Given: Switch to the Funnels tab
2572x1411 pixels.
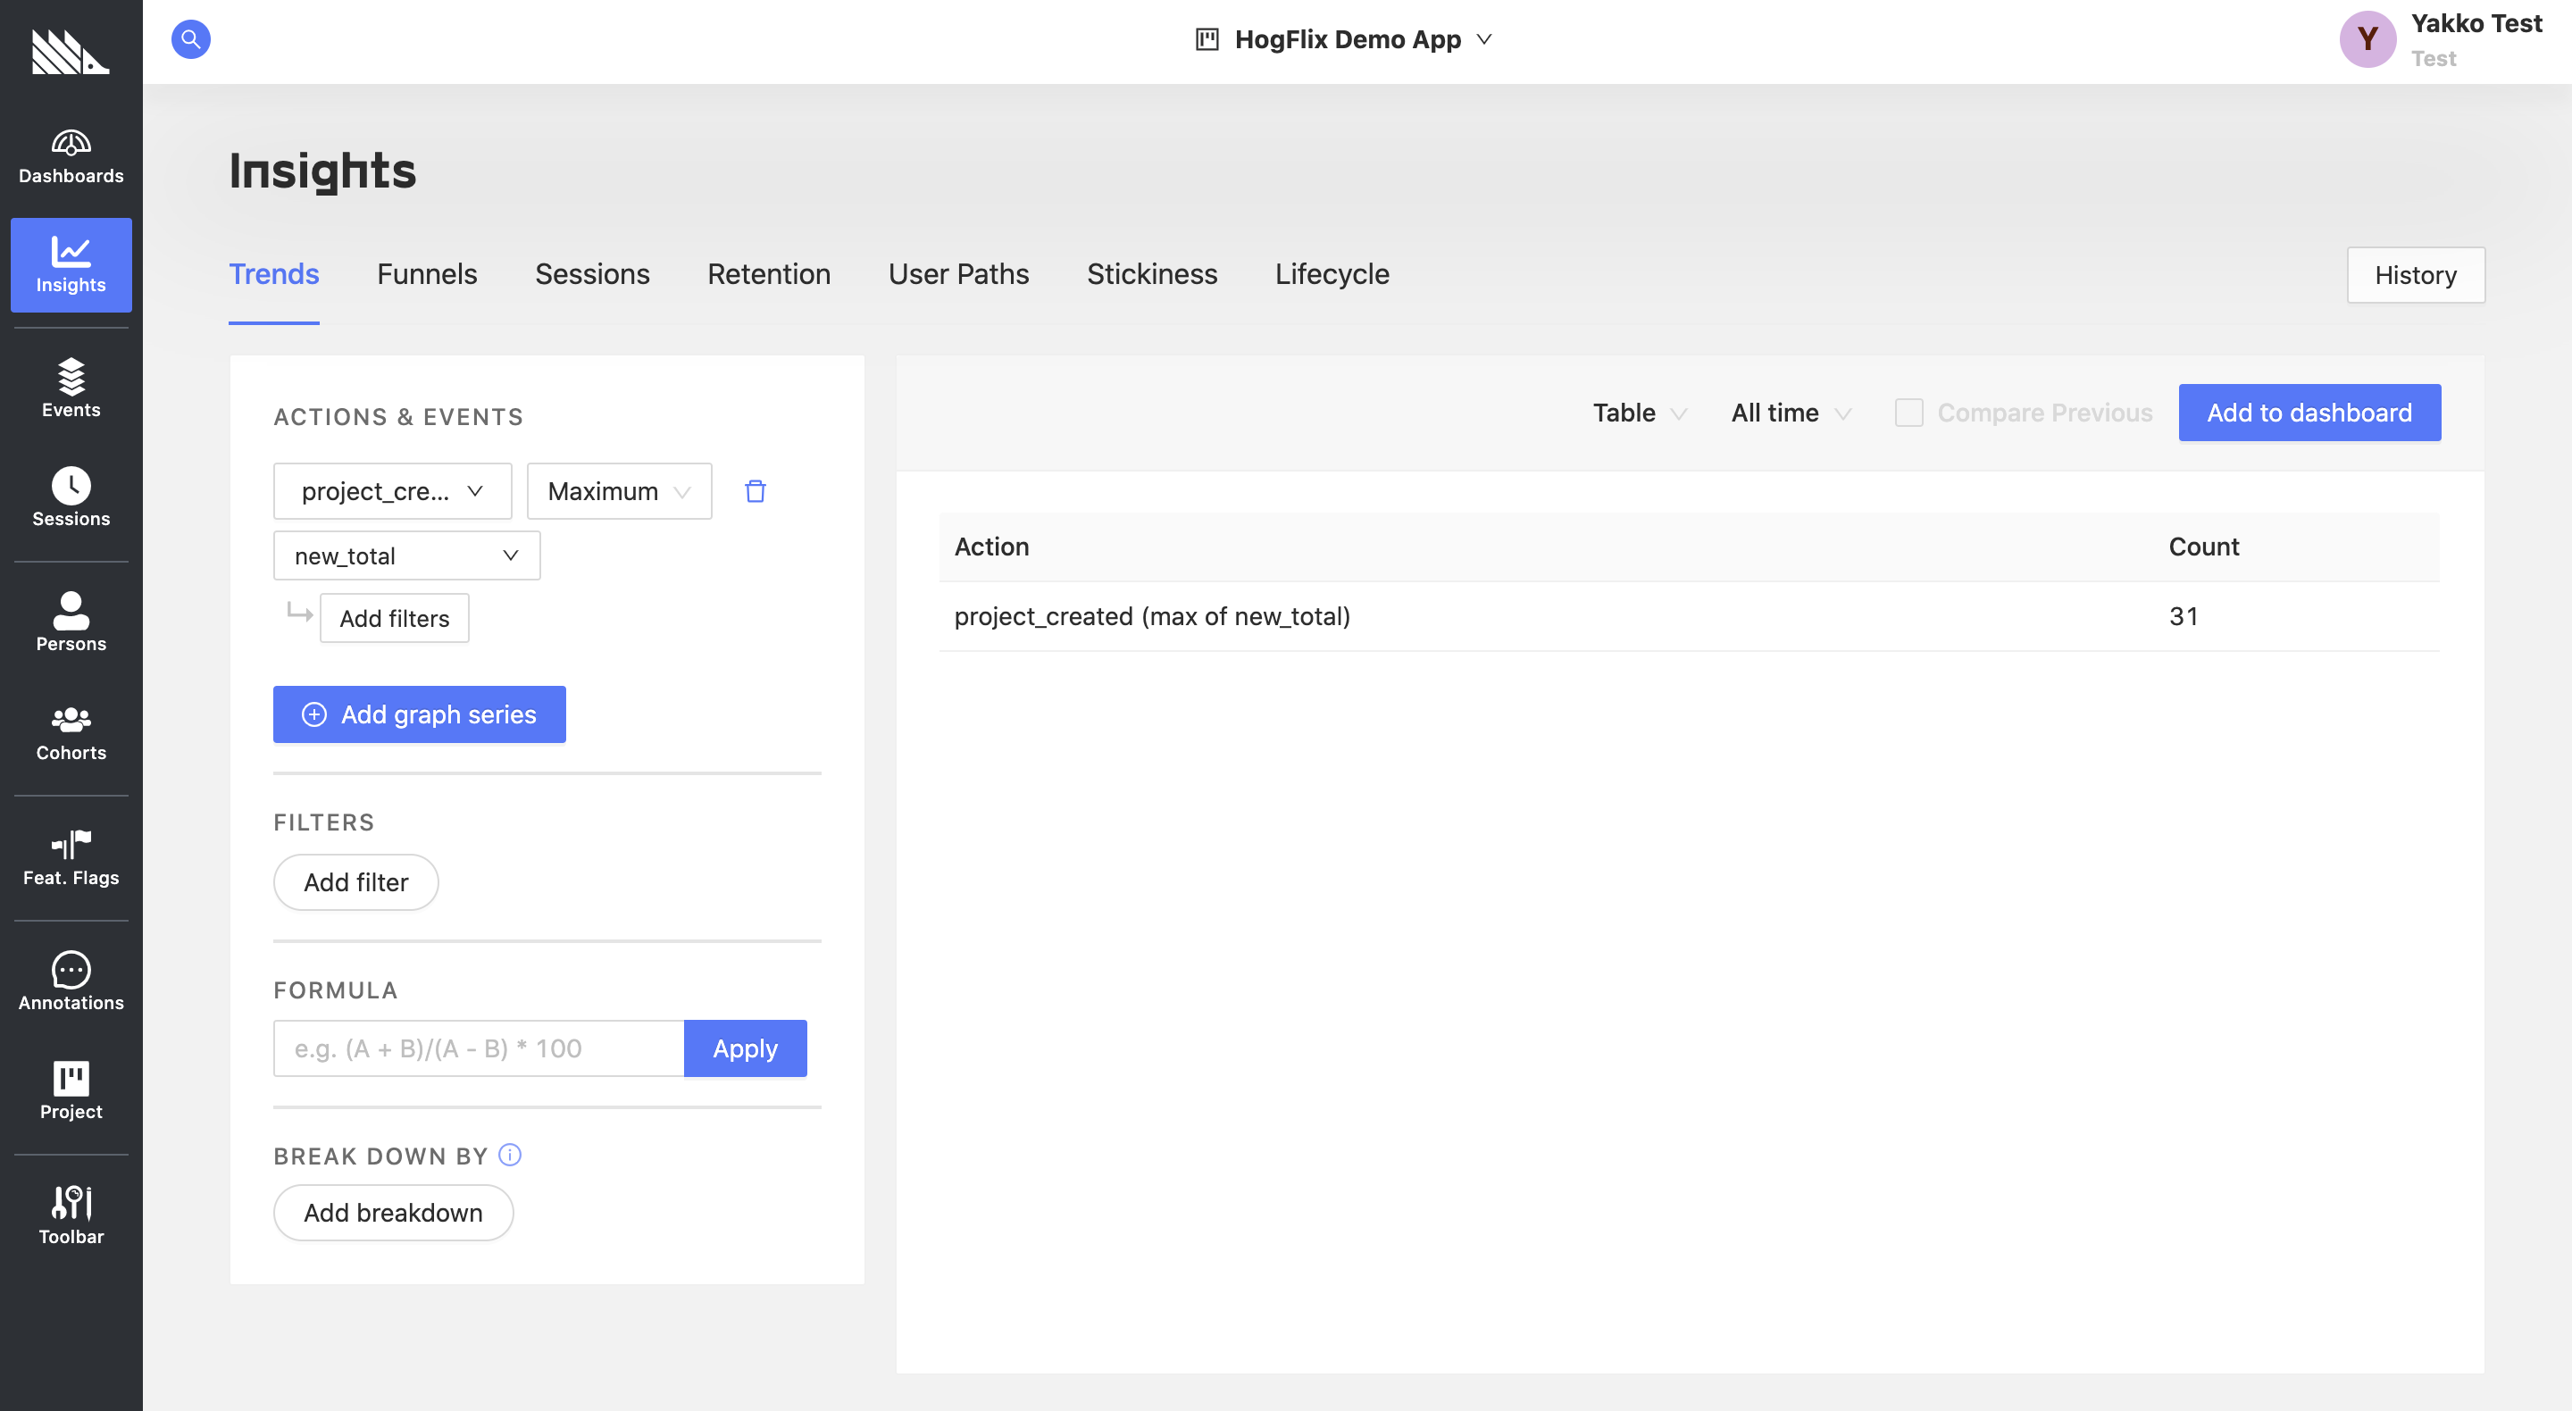Looking at the screenshot, I should coord(426,275).
